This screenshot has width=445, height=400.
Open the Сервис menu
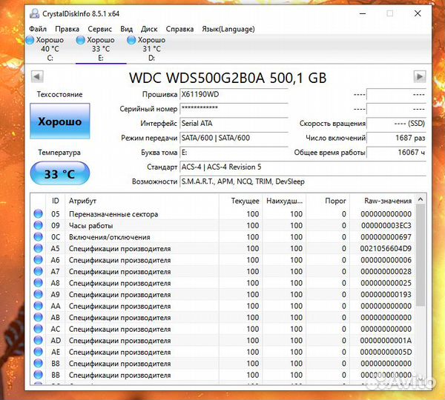click(99, 29)
